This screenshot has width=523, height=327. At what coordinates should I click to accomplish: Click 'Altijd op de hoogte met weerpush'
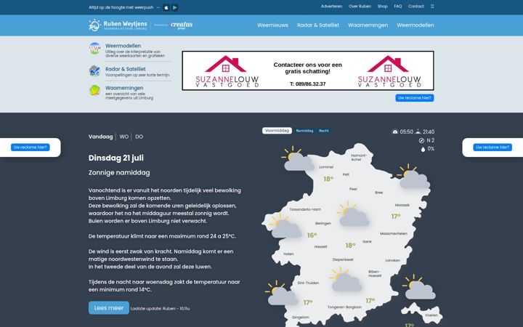(121, 7)
